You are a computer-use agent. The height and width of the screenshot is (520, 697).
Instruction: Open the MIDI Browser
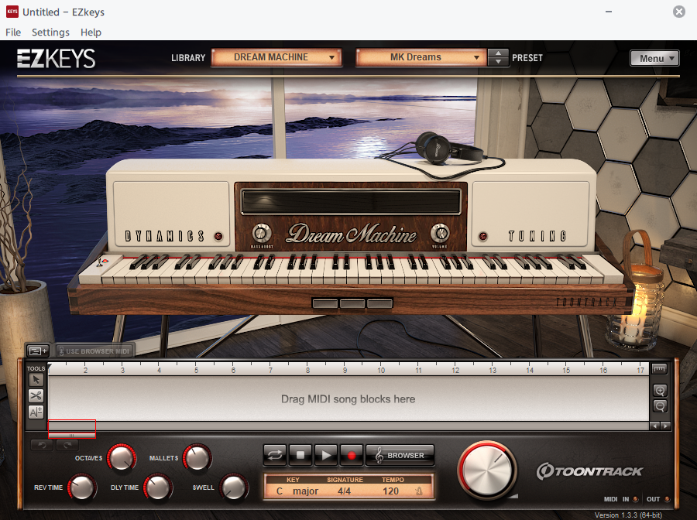400,455
